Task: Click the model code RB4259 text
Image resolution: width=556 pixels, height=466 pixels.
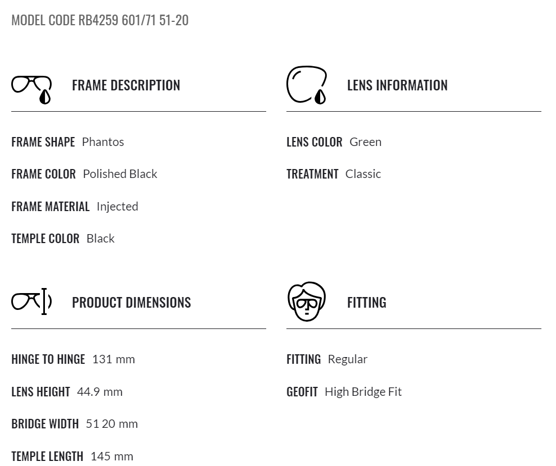Action: point(100,20)
